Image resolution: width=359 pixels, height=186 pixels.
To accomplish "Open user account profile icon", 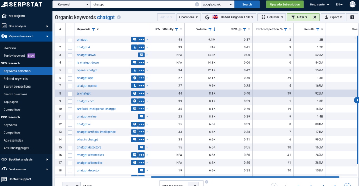I will click(x=352, y=4).
